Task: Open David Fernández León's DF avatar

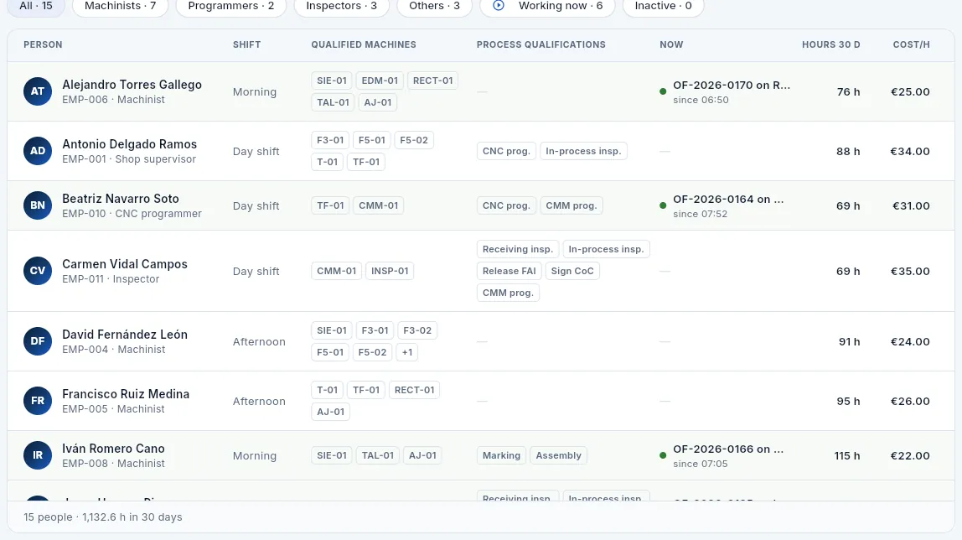Action: pos(38,342)
